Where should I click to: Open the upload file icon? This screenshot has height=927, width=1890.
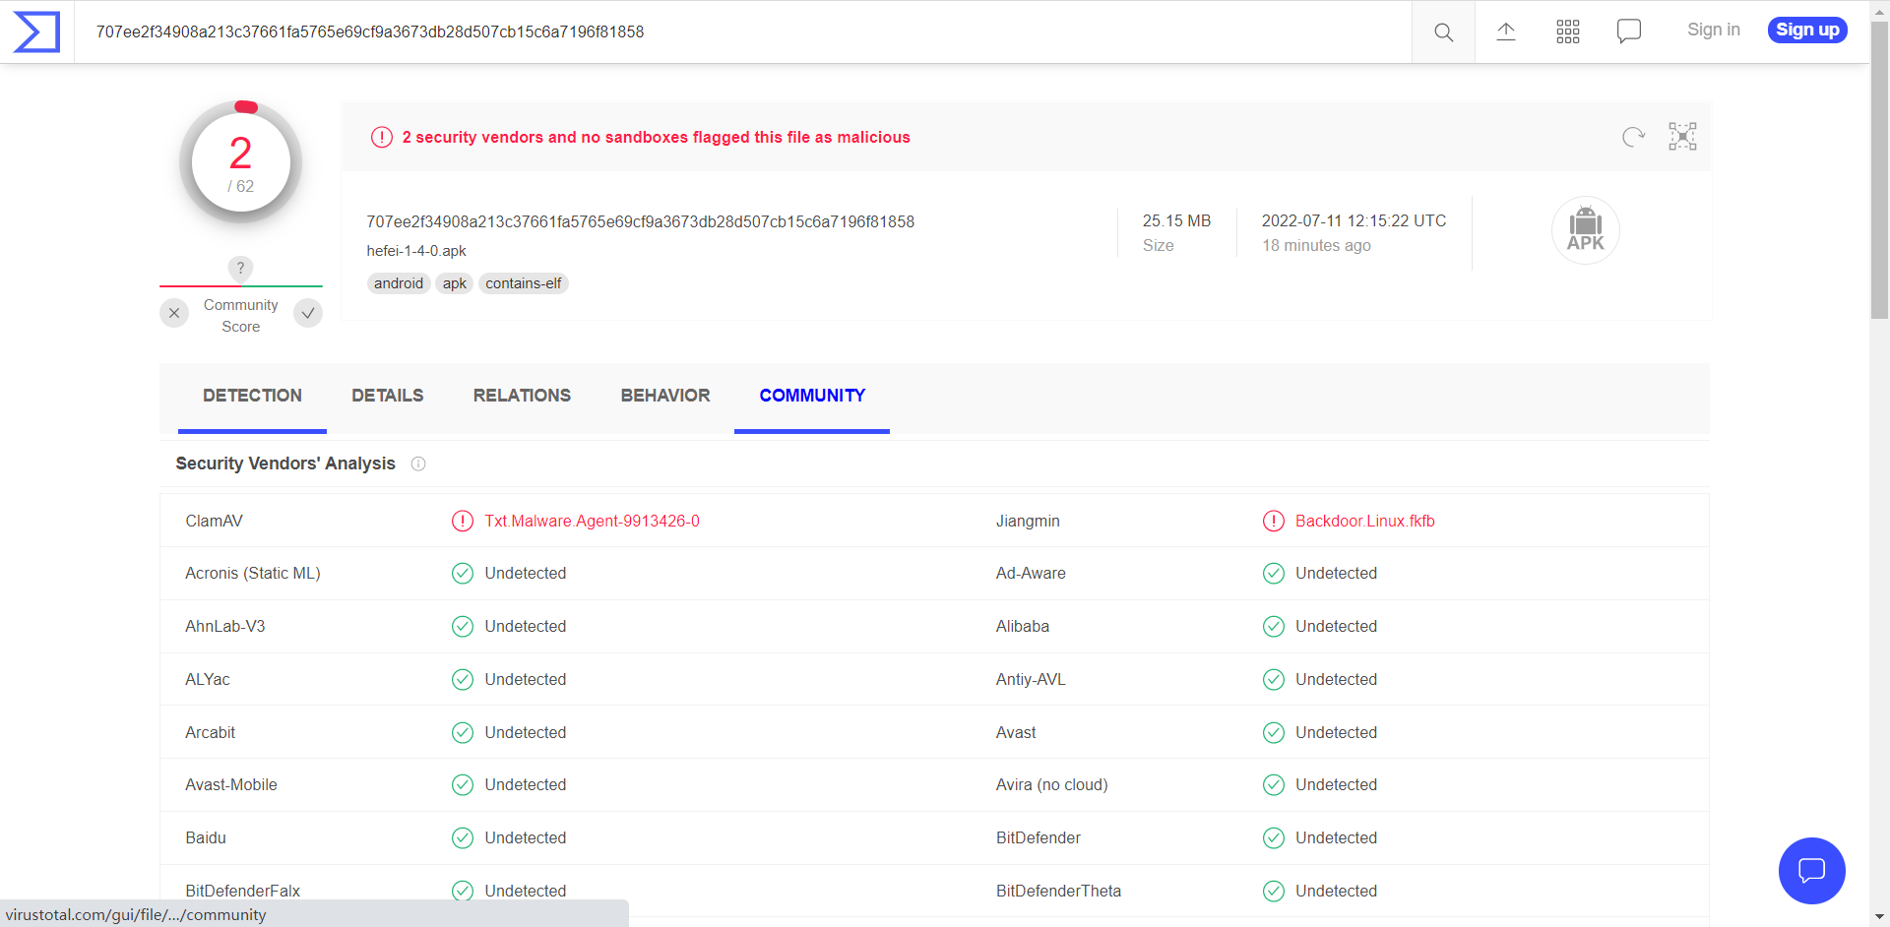(1505, 31)
